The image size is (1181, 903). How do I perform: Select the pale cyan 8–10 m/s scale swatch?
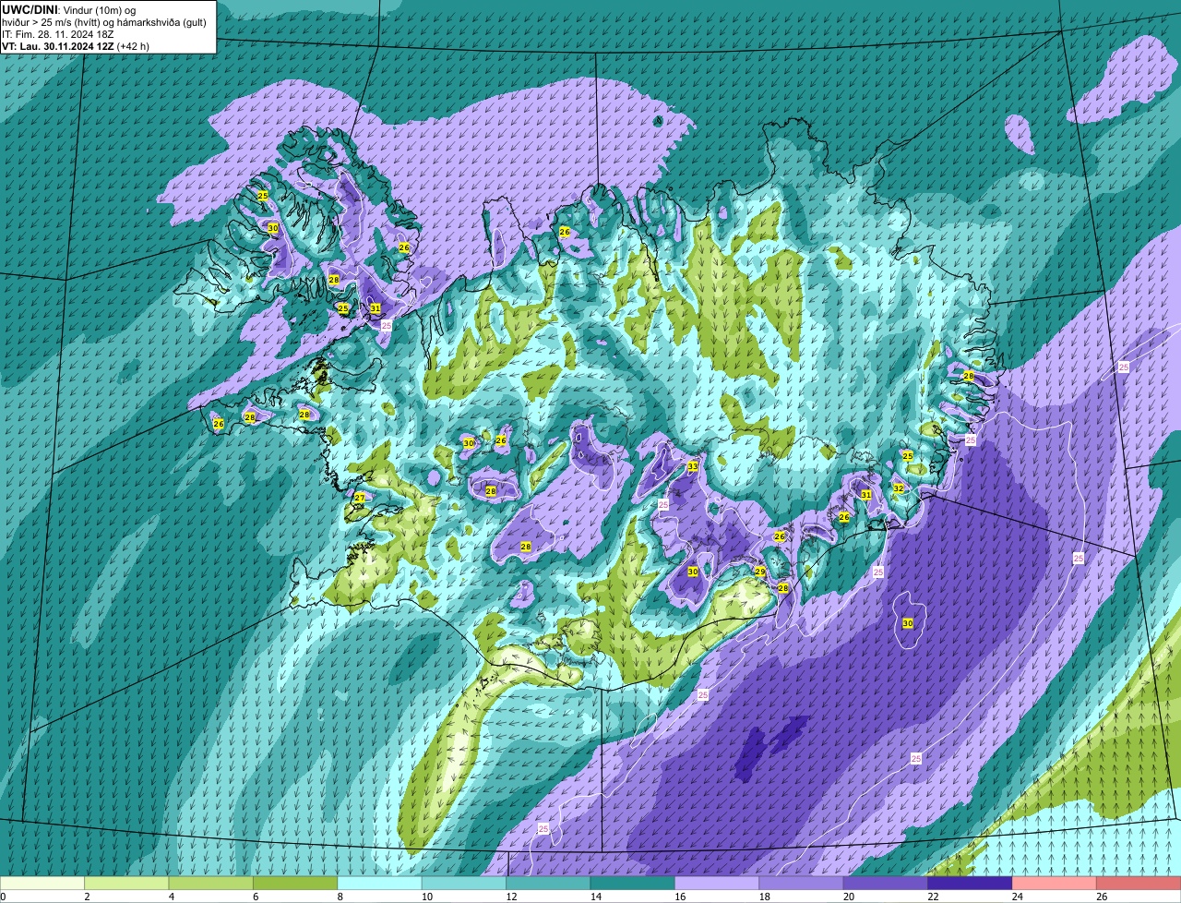(380, 883)
